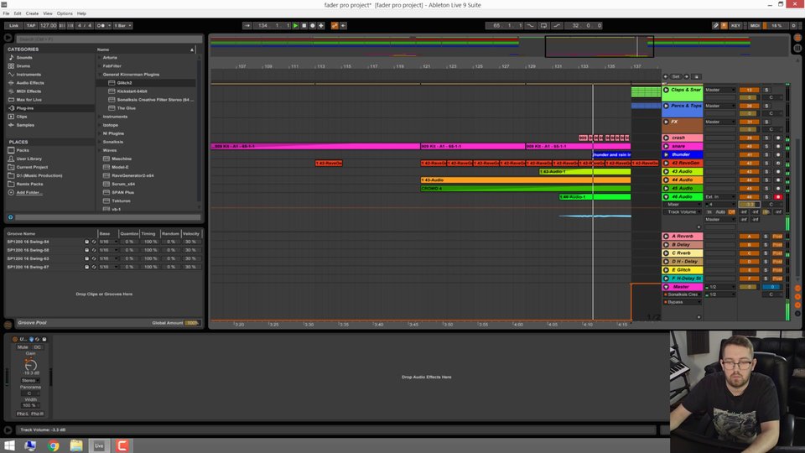This screenshot has width=805, height=453.
Task: Open the File menu
Action: (x=6, y=13)
